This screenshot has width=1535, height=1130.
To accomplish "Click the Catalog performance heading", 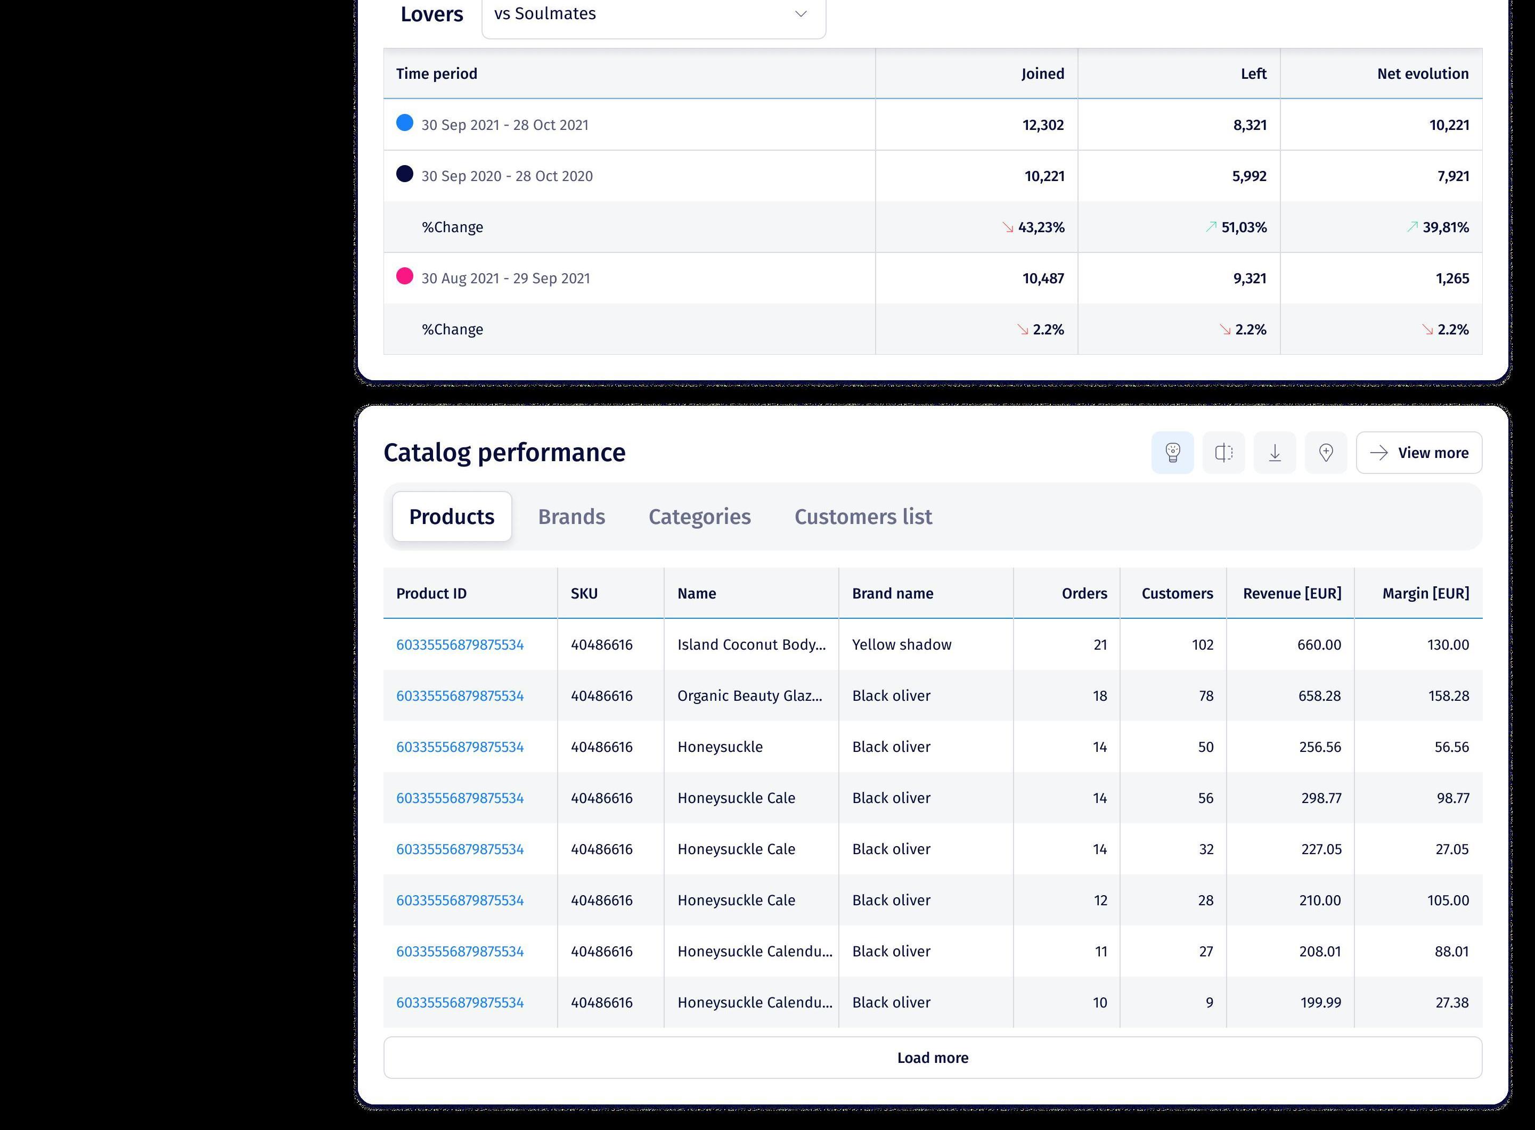I will pyautogui.click(x=504, y=453).
